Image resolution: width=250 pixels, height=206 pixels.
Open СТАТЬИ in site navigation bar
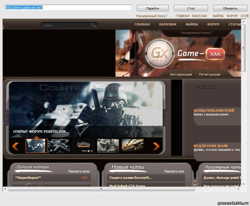click(235, 24)
